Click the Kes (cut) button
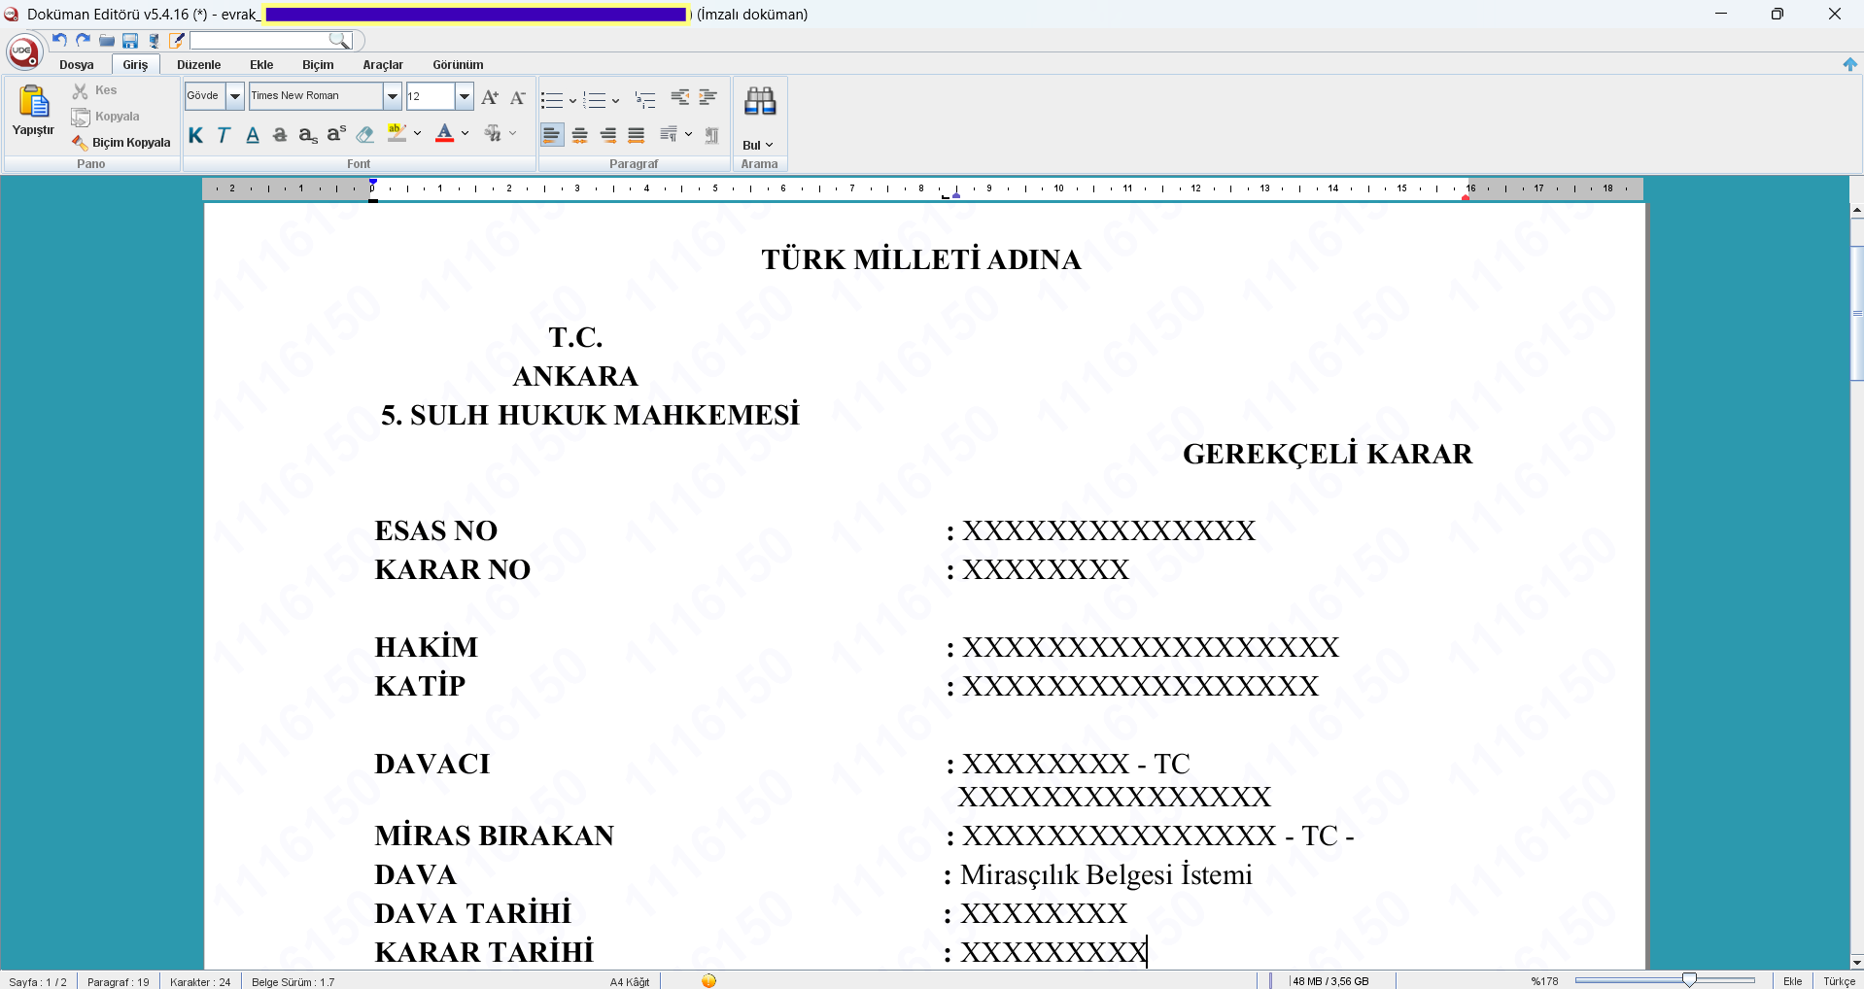1864x989 pixels. coord(94,90)
